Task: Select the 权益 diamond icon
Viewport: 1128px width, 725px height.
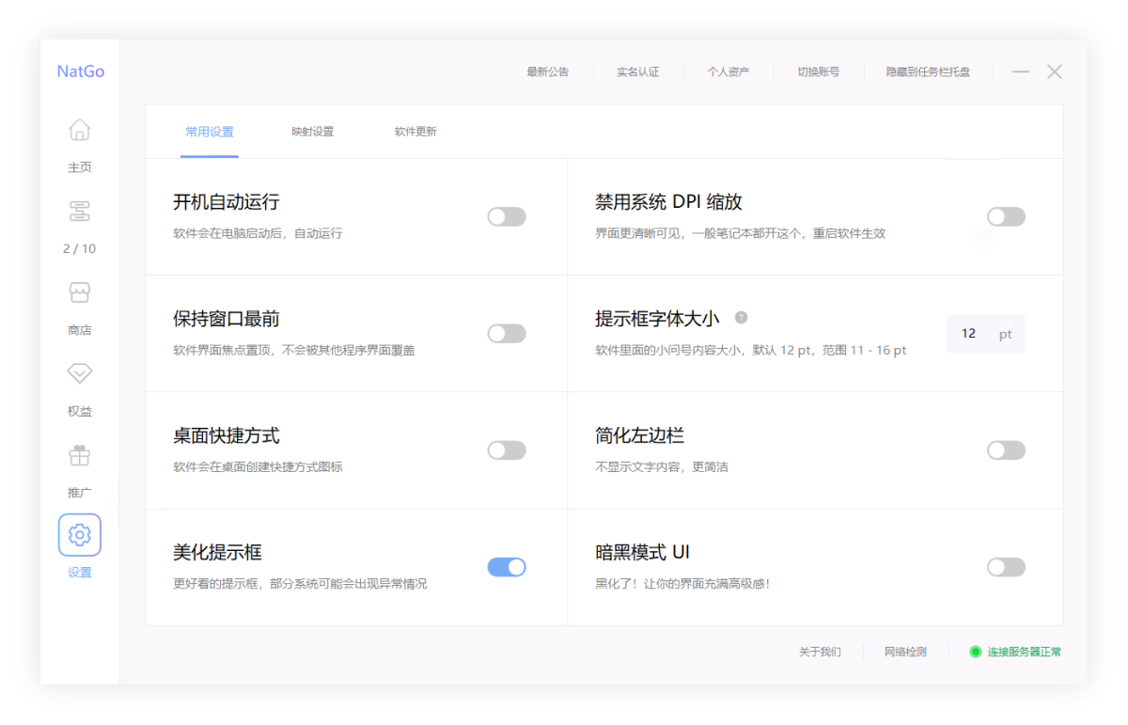Action: click(80, 373)
